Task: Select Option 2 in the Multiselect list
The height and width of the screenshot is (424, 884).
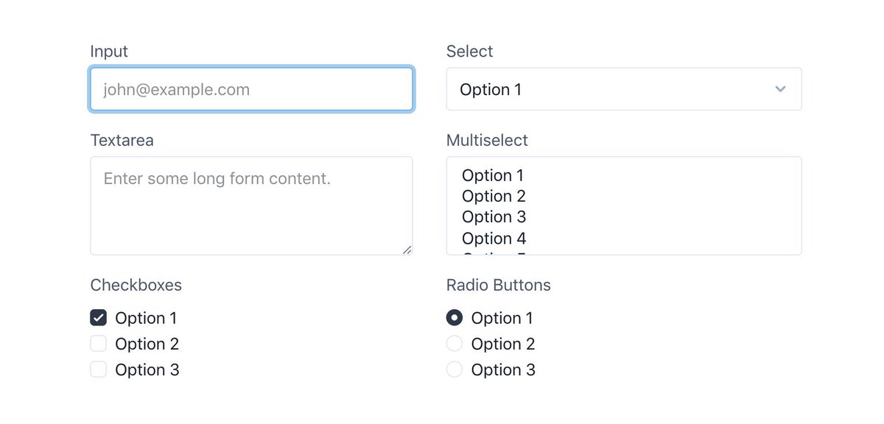Action: point(494,197)
